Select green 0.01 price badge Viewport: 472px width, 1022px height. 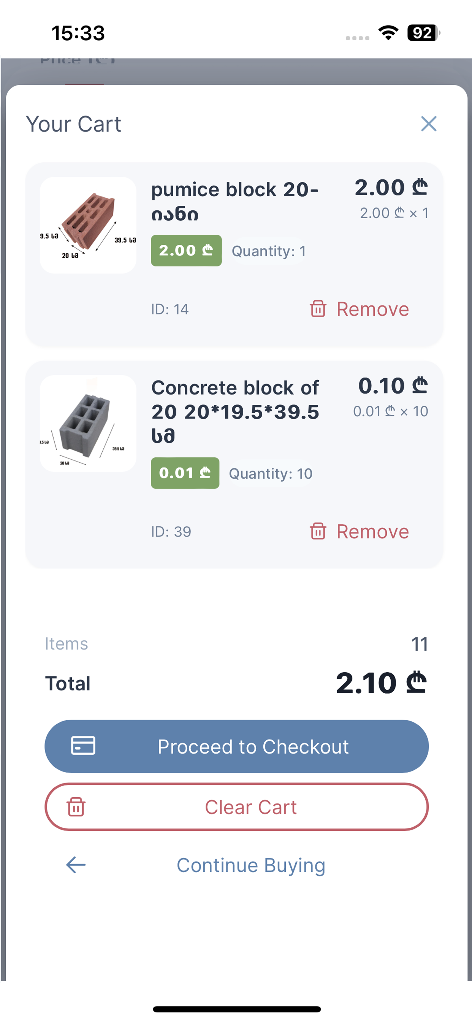tap(185, 473)
